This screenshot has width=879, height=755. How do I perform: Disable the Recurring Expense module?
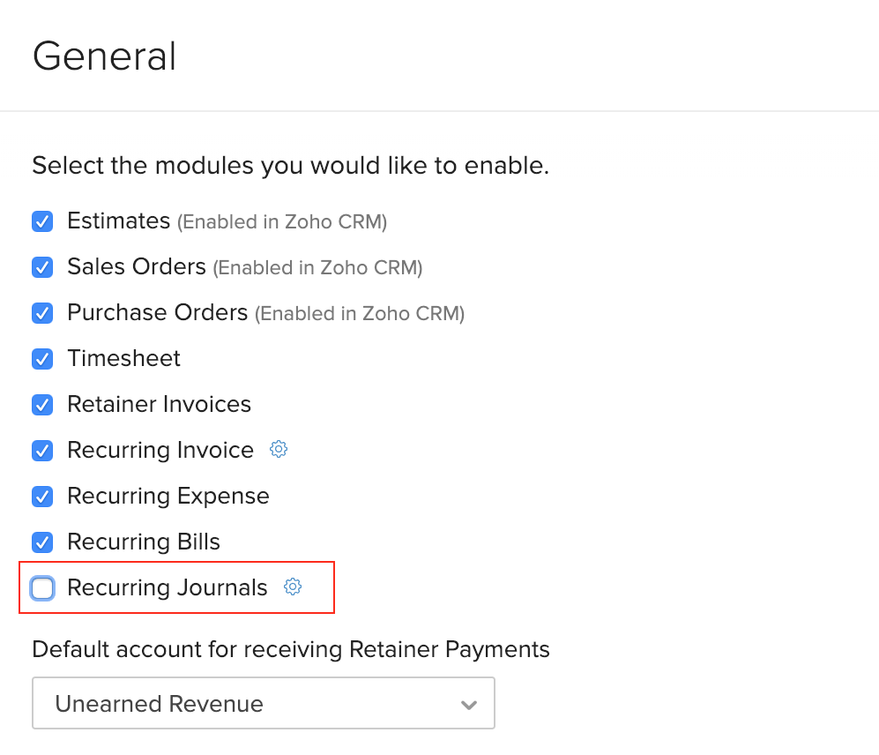(42, 497)
